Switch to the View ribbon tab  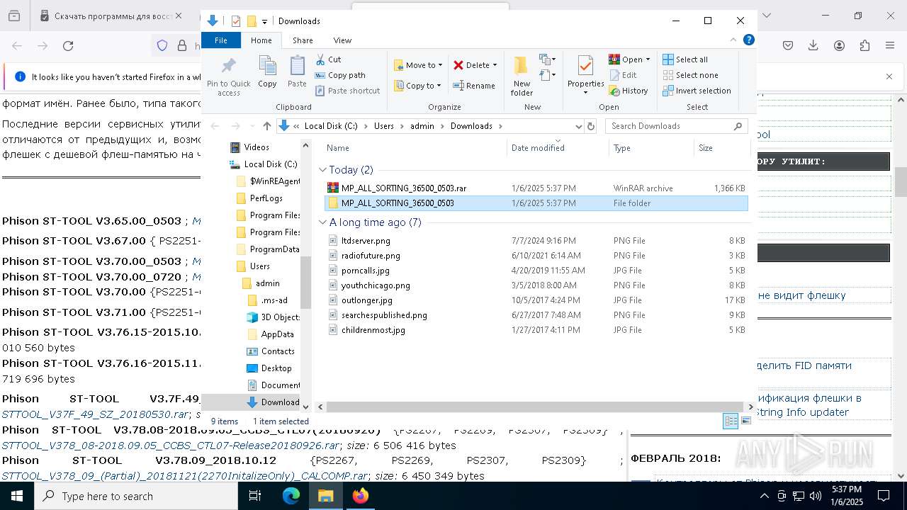(342, 40)
